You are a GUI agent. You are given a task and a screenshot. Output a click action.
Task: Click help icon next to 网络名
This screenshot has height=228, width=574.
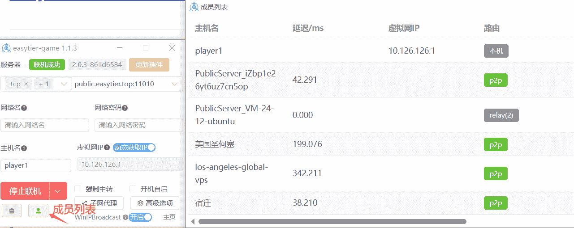[x=24, y=108]
